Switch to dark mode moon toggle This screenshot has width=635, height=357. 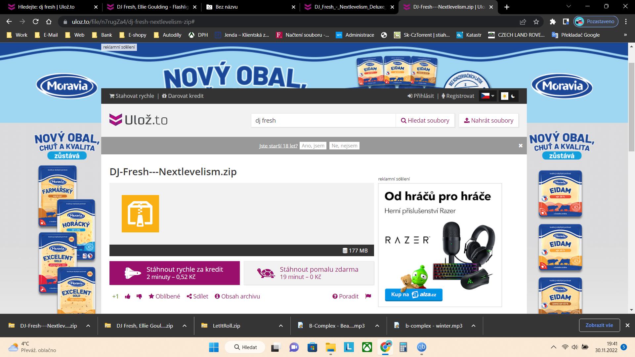[513, 96]
